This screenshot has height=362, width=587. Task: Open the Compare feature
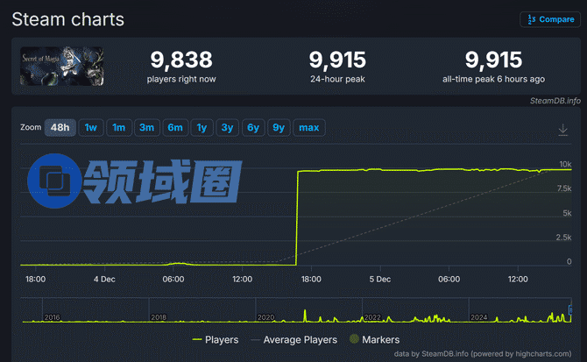[x=550, y=19]
